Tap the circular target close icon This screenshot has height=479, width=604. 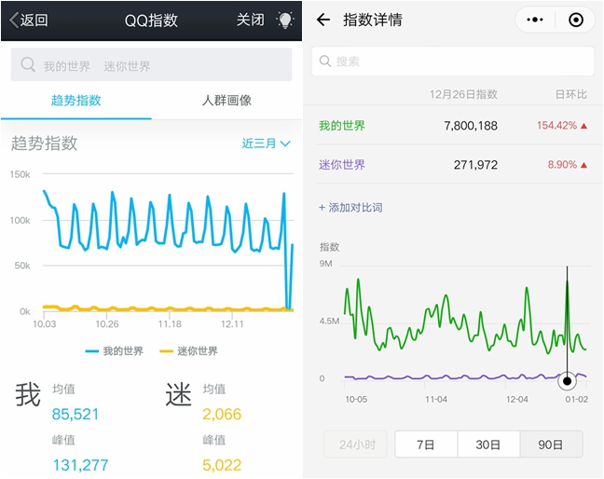tap(575, 20)
